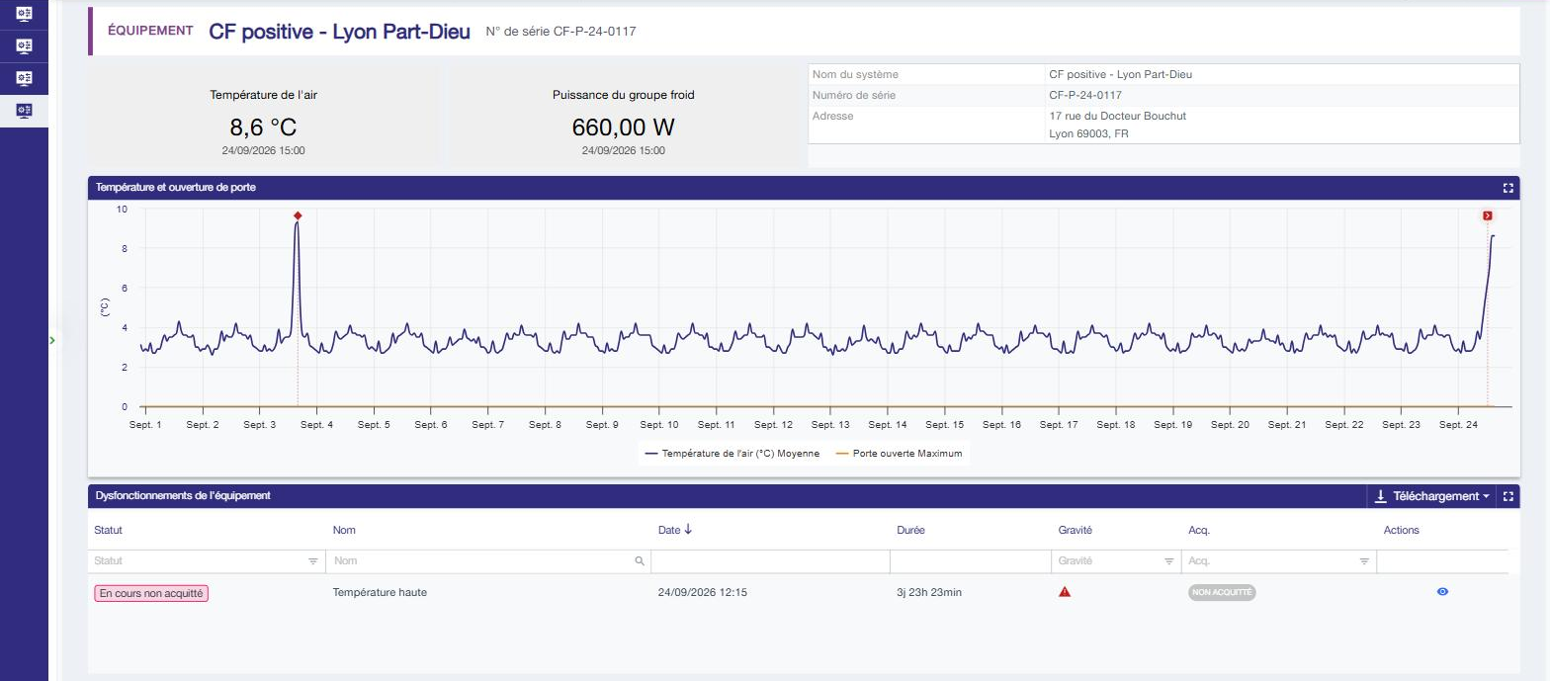
Task: View details of the Température haute alarm
Action: (1442, 592)
